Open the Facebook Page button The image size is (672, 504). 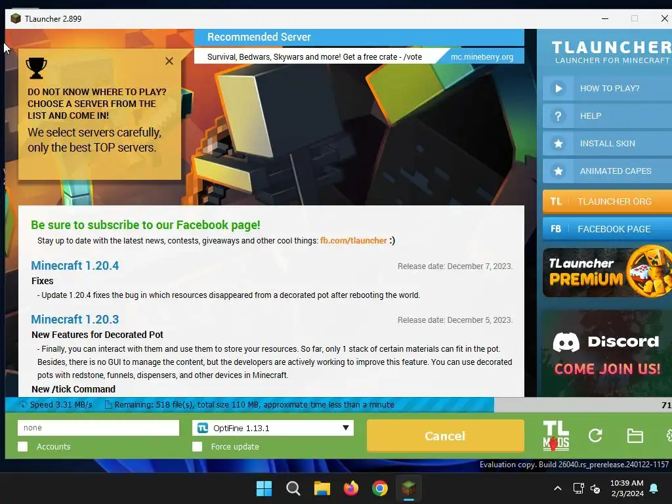pyautogui.click(x=607, y=229)
